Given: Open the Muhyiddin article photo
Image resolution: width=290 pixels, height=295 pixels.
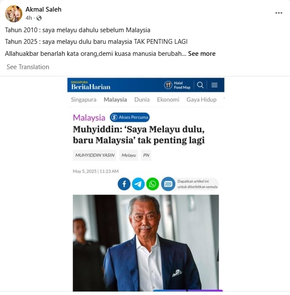Looking at the screenshot, I should [x=146, y=243].
